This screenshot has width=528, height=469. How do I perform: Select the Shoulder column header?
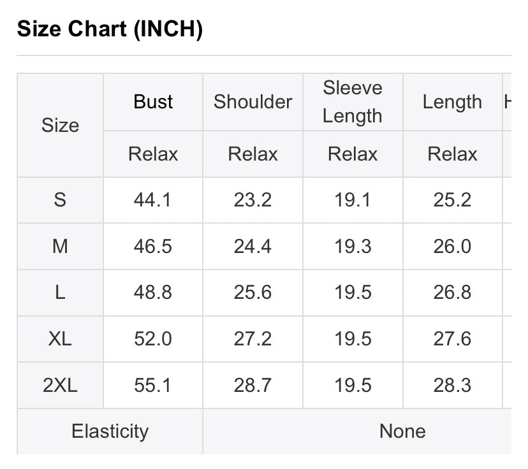tap(253, 102)
